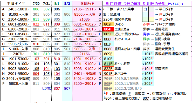The image size is (192, 103).
Task: Click the 斜字 運用変更発生 legend label
Action: pyautogui.click(x=159, y=49)
